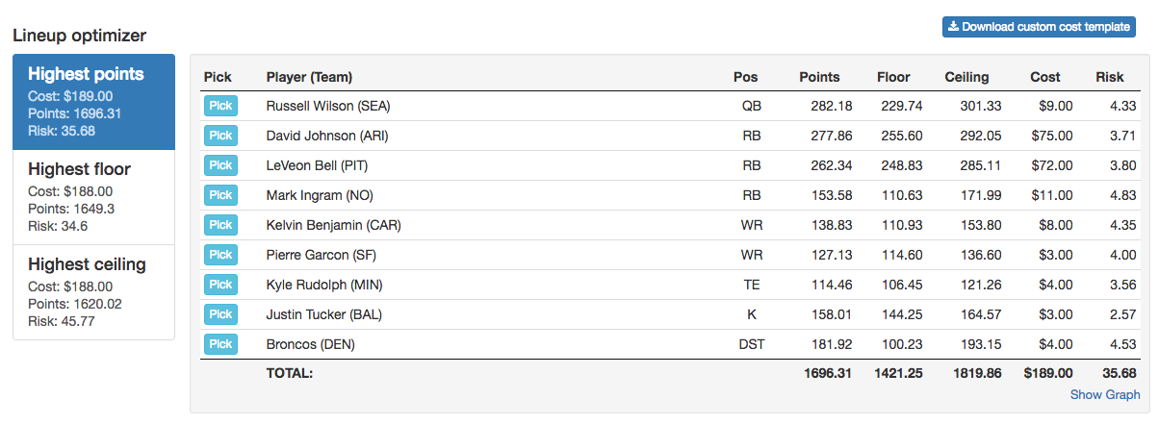Pick Pierre Garcon (SF)
The image size is (1159, 424).
click(220, 255)
